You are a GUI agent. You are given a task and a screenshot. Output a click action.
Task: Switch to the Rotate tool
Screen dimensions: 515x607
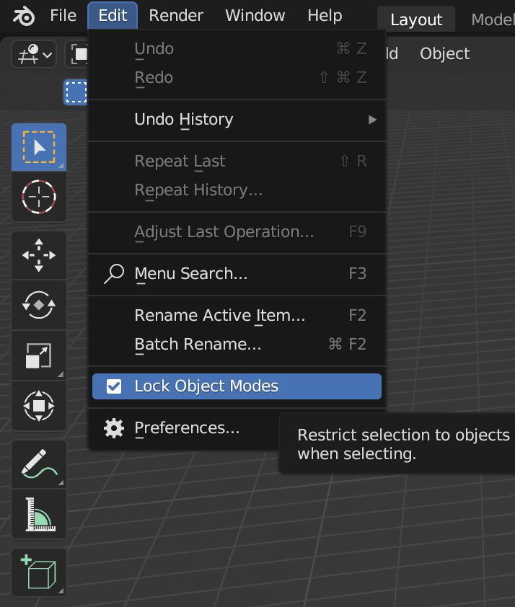[x=38, y=305]
